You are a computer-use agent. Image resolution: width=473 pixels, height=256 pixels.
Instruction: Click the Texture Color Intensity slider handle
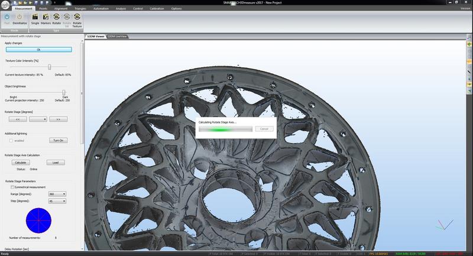pyautogui.click(x=50, y=67)
